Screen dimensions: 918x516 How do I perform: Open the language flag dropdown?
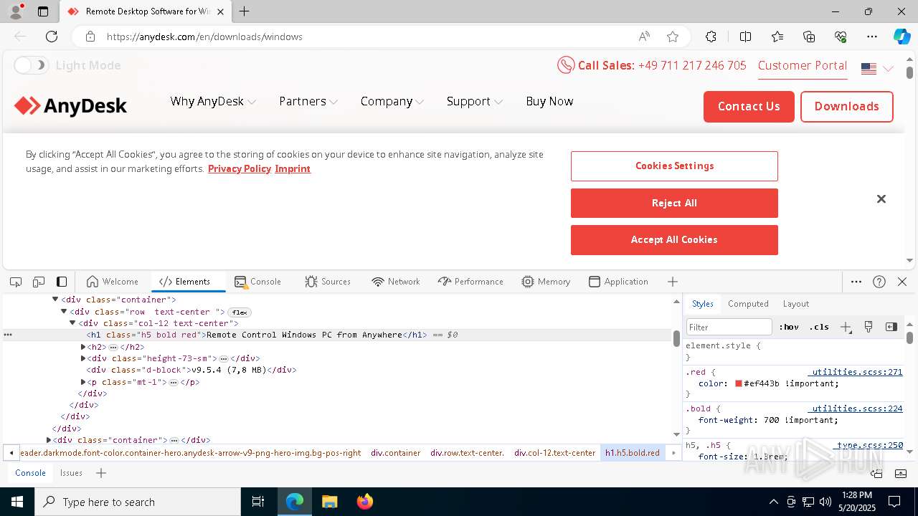877,69
